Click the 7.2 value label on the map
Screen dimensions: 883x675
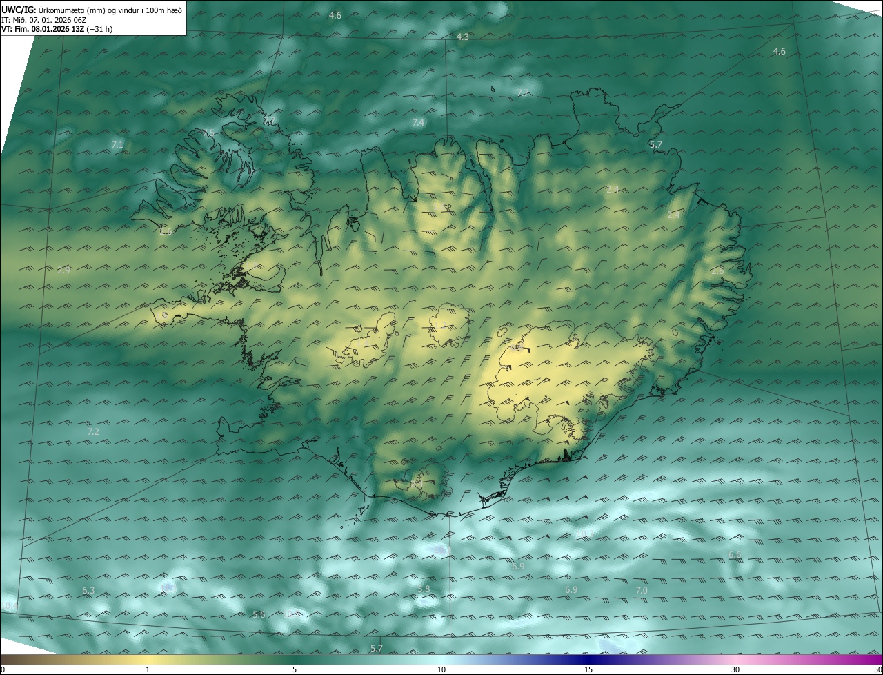coord(93,431)
